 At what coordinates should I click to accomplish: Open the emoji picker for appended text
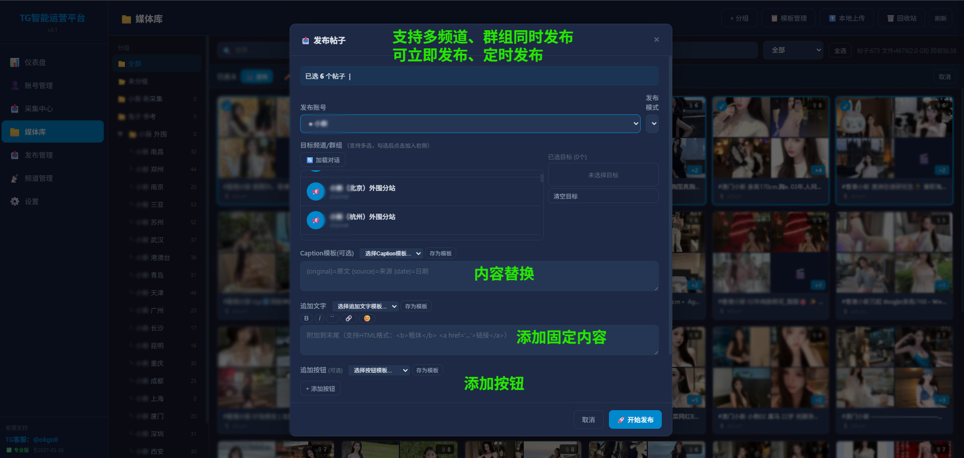click(367, 318)
